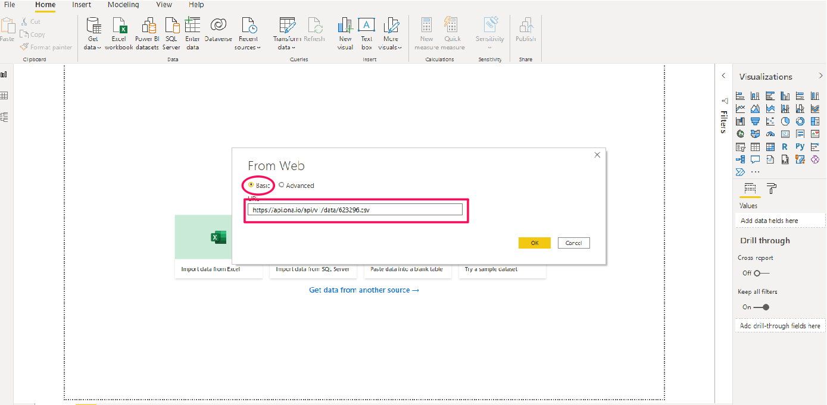This screenshot has height=405, width=827.
Task: Select the Treemap visualization
Action: click(815, 121)
